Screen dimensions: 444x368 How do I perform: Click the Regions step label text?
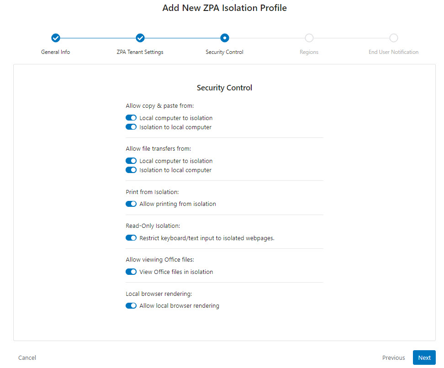coord(309,52)
